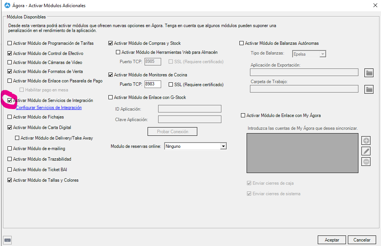
Task: Click the Clave Aplicación input field
Action: point(189,119)
